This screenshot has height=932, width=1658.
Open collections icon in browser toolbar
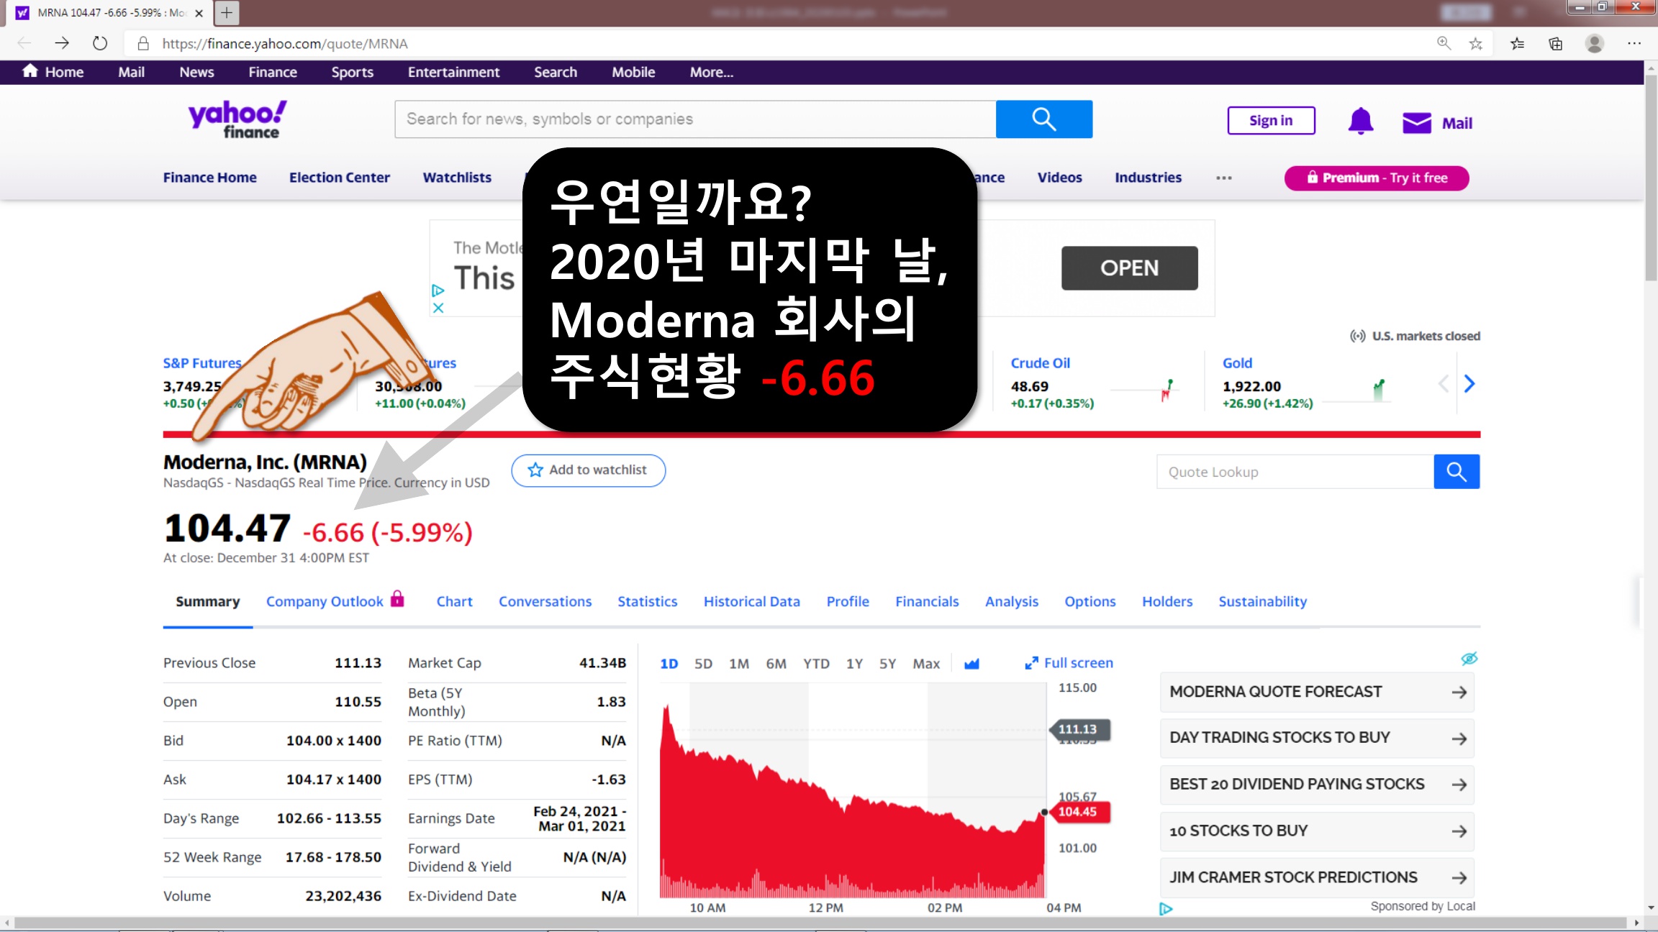[x=1556, y=44]
